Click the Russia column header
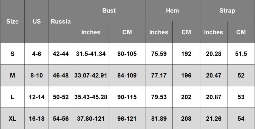Screen dimensions: 255x129 [x=61, y=21]
